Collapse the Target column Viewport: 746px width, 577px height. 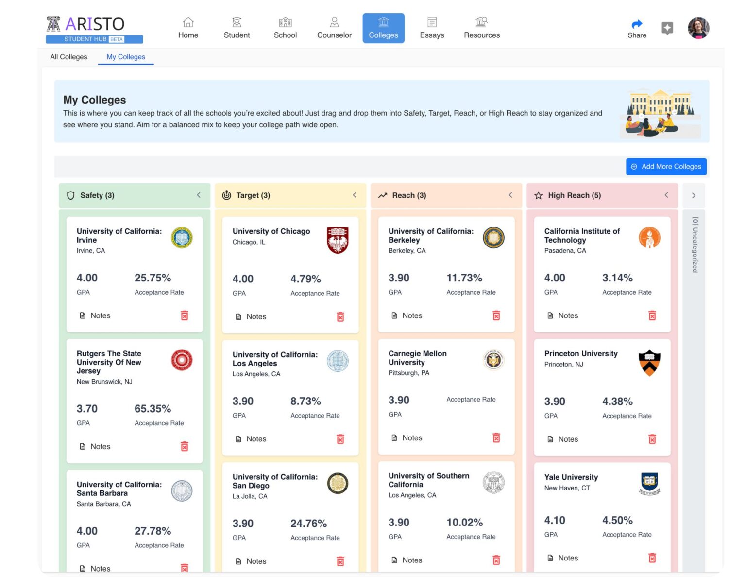[355, 195]
